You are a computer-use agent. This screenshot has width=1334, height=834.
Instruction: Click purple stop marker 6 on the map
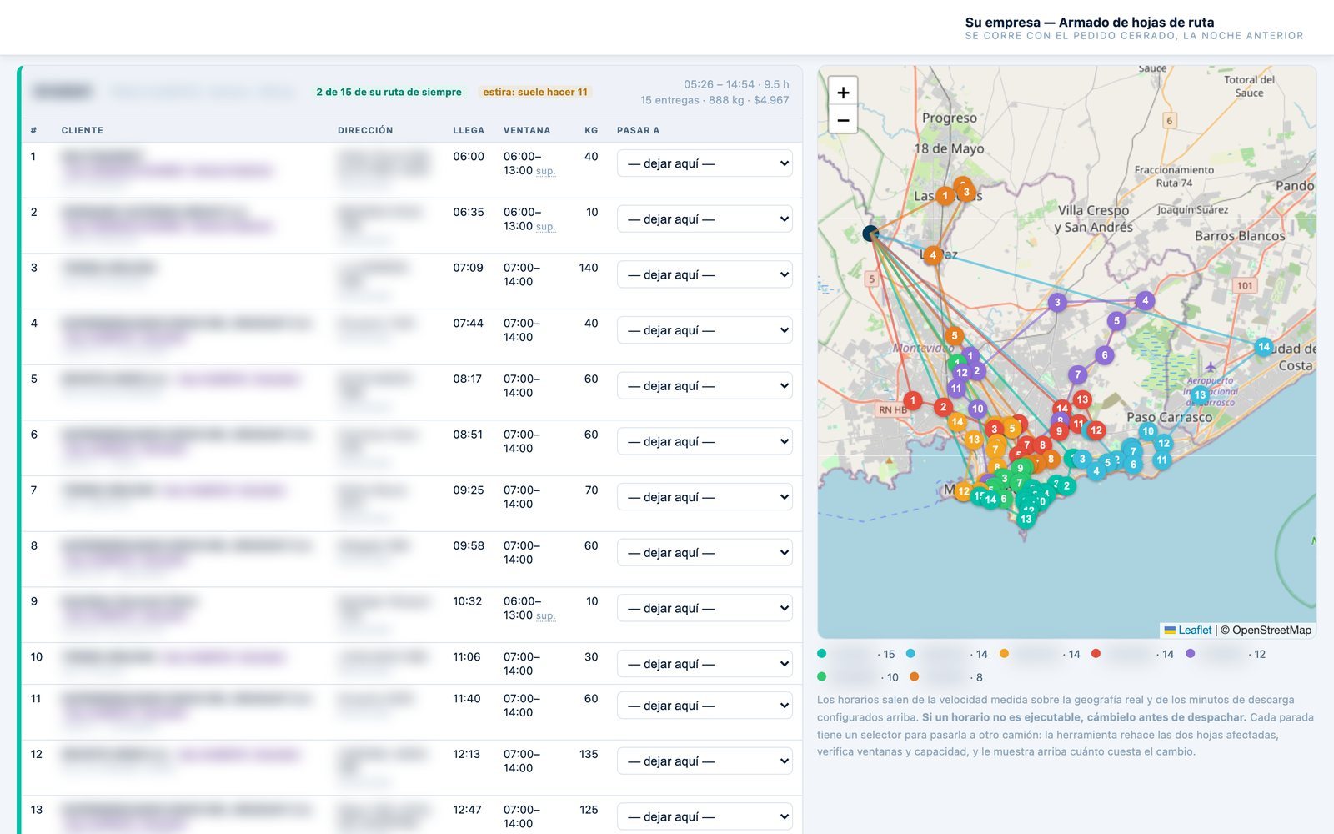pyautogui.click(x=1105, y=355)
